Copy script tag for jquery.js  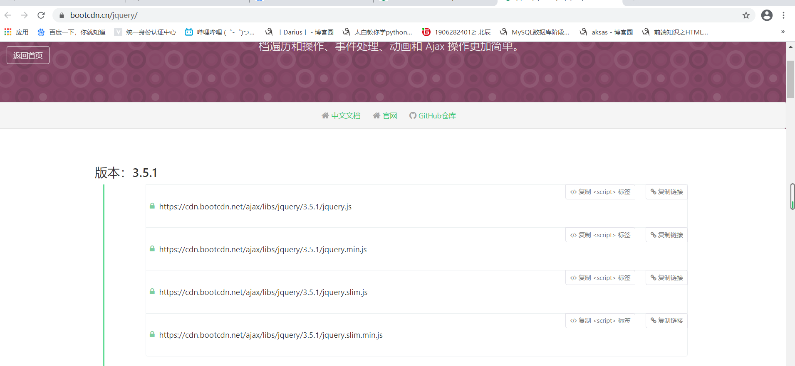pos(600,192)
